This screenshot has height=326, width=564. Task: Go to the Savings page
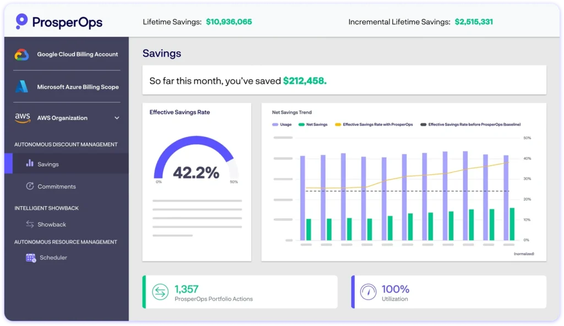(x=67, y=163)
